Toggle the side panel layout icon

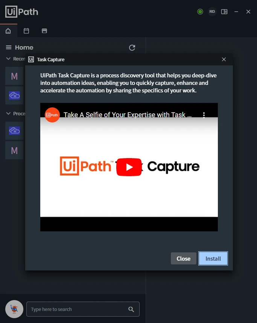224,12
